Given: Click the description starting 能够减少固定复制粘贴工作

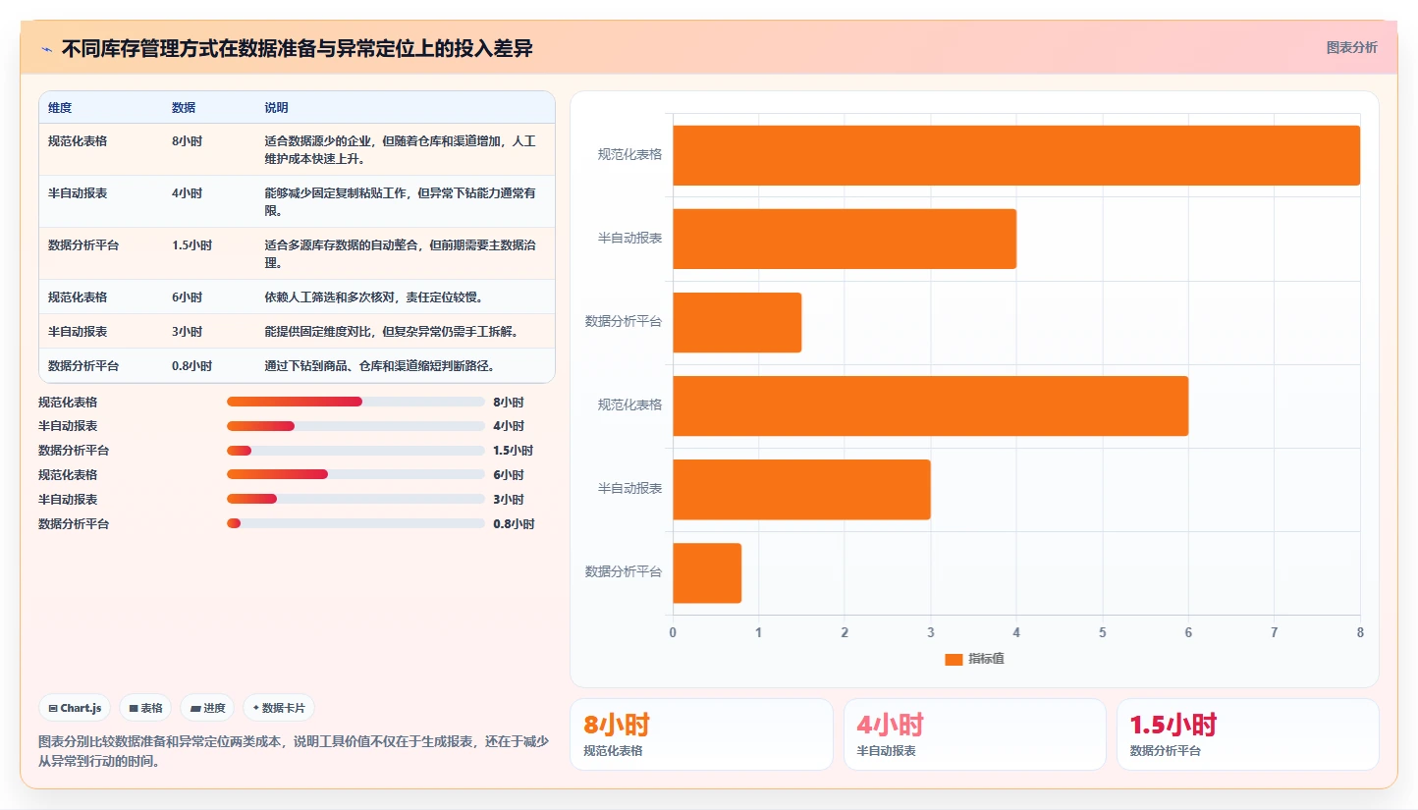Looking at the screenshot, I should [401, 201].
